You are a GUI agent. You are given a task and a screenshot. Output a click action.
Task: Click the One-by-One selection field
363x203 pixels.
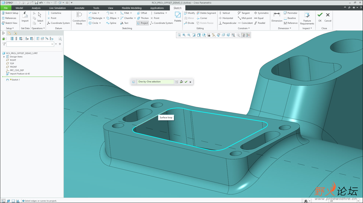tap(155, 82)
